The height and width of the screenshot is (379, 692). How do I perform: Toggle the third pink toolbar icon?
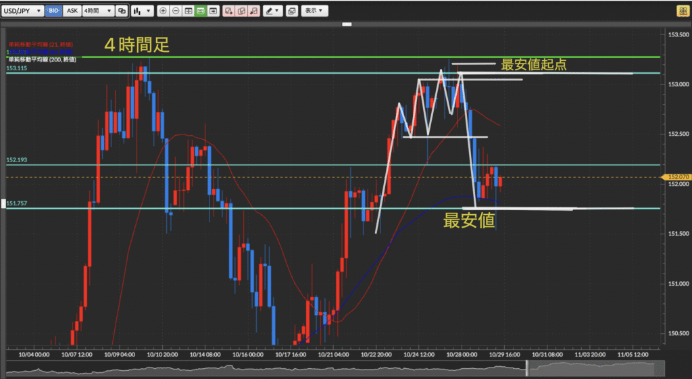coord(253,11)
